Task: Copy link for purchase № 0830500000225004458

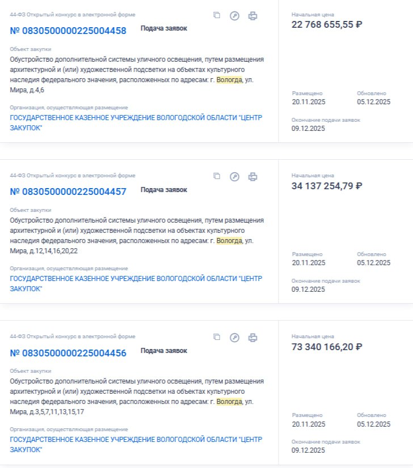Action: click(217, 16)
